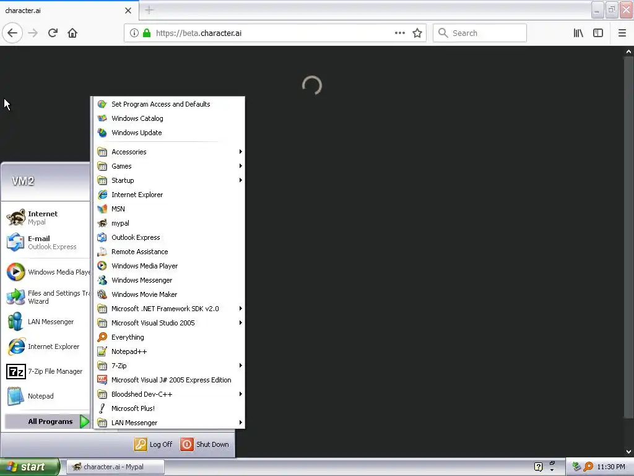
Task: Show site information icon in address bar
Action: point(134,33)
